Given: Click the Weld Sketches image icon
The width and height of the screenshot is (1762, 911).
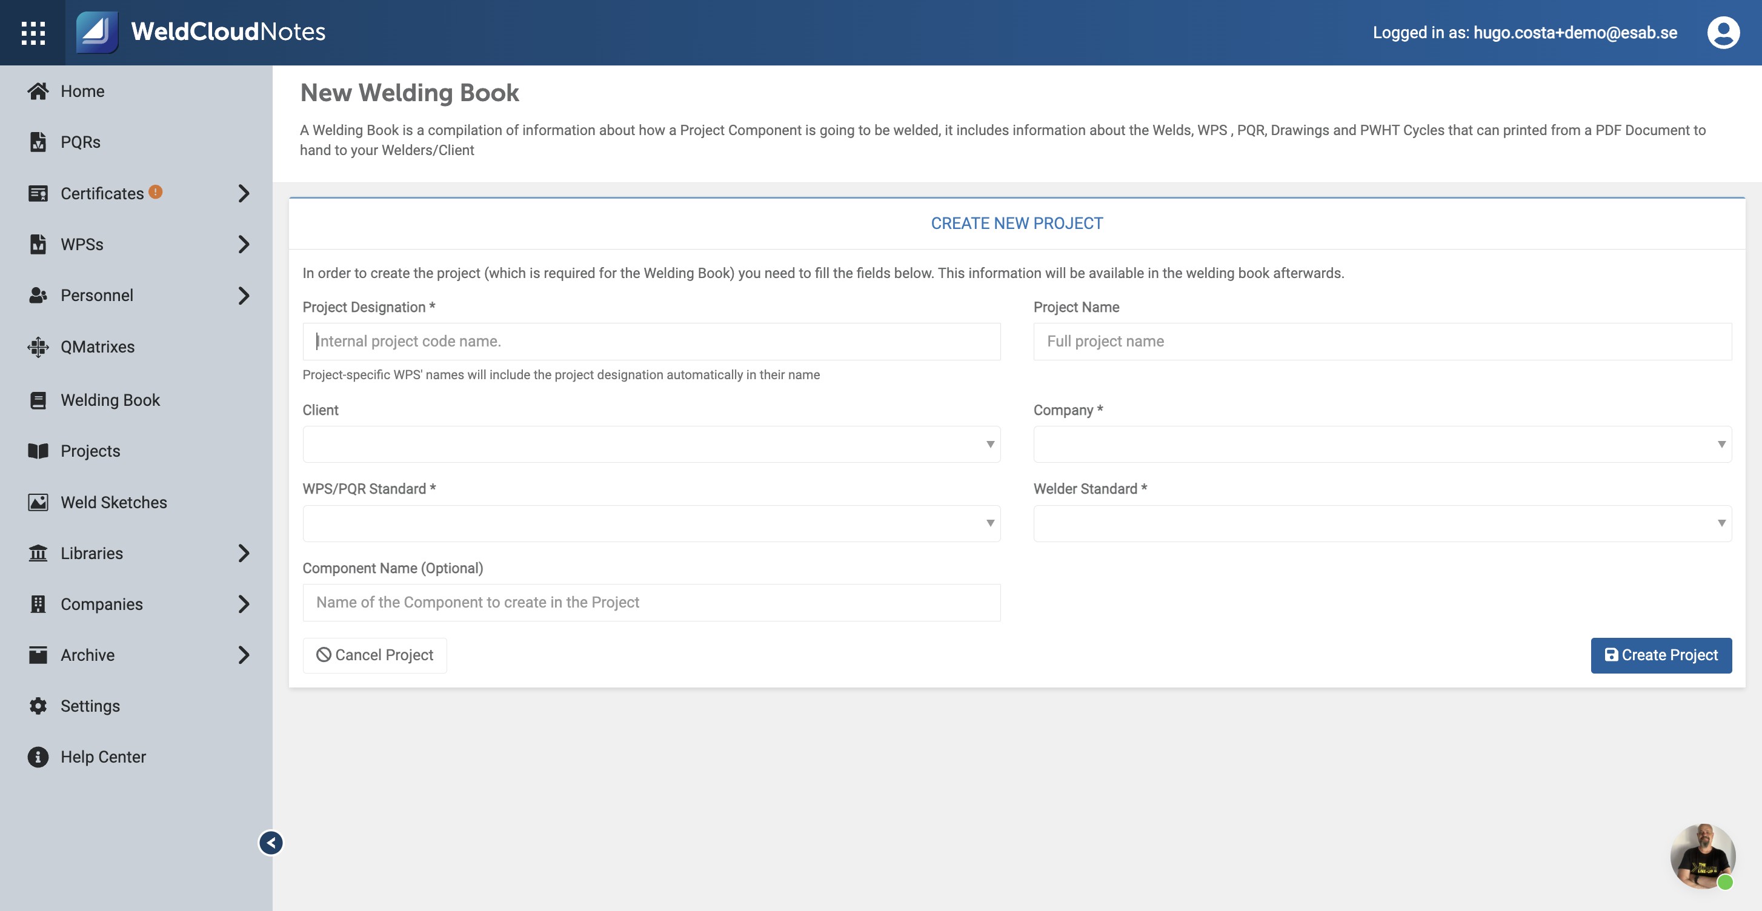Looking at the screenshot, I should 38,502.
